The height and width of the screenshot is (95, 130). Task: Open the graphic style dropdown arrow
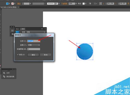pos(86,4)
